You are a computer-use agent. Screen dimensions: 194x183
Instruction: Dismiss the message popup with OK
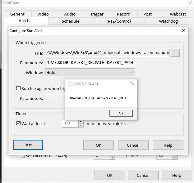(x=121, y=113)
